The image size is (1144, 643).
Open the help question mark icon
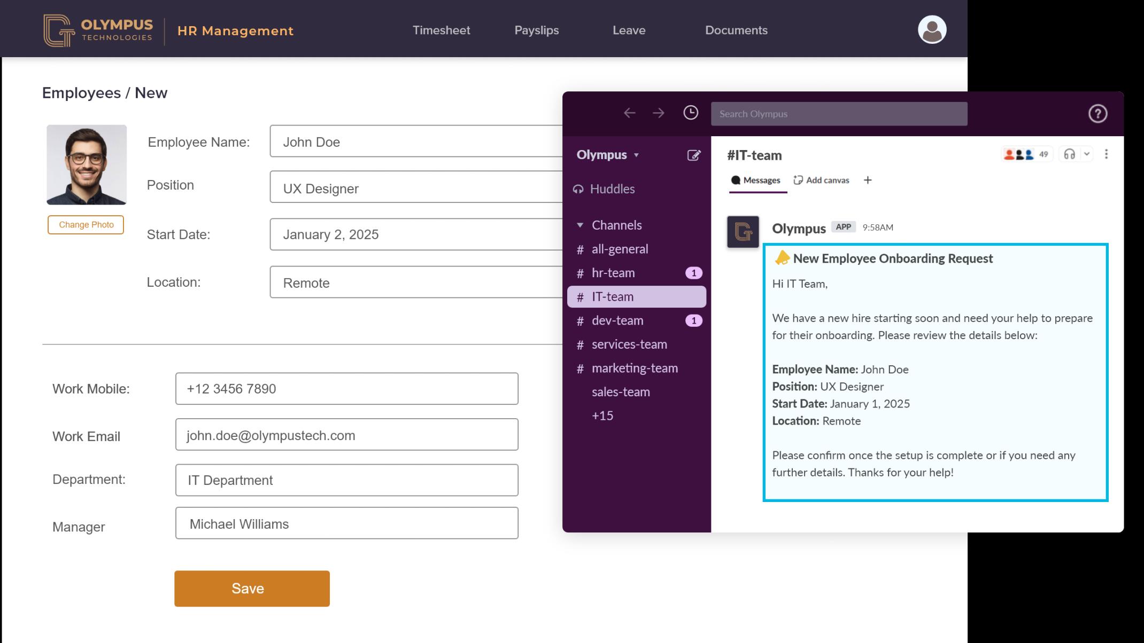click(1097, 113)
